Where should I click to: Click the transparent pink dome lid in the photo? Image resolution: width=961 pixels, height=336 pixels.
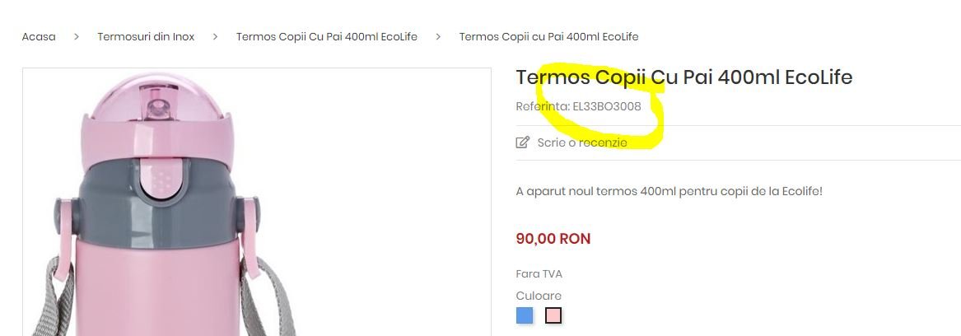157,98
